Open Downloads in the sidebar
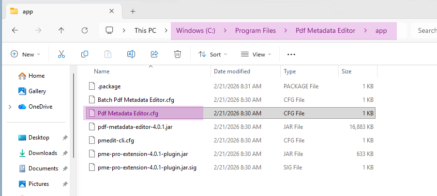This screenshot has height=196, width=437. point(43,153)
